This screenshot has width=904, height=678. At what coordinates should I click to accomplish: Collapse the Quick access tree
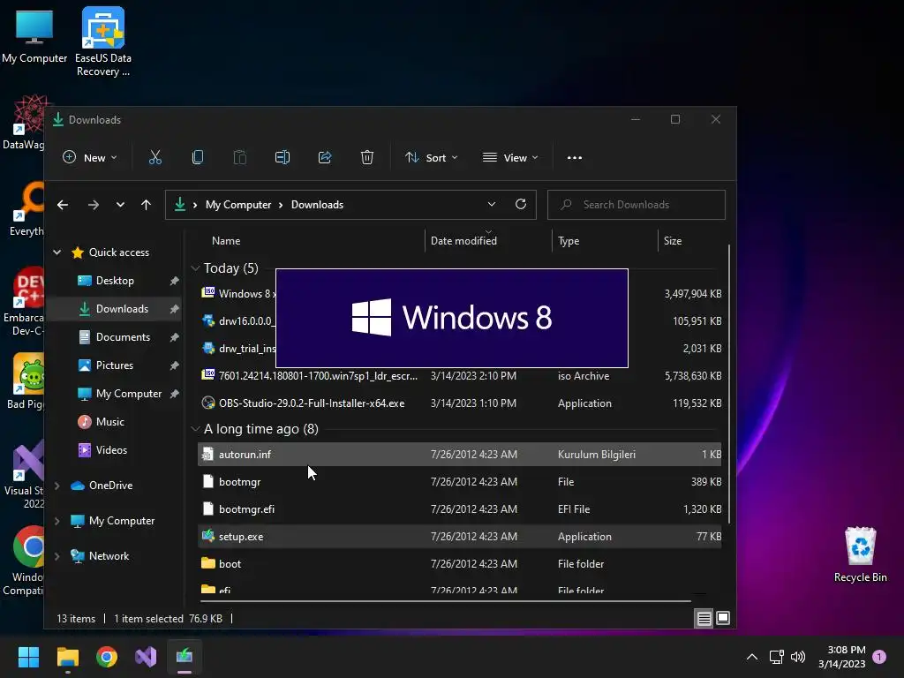tap(57, 252)
